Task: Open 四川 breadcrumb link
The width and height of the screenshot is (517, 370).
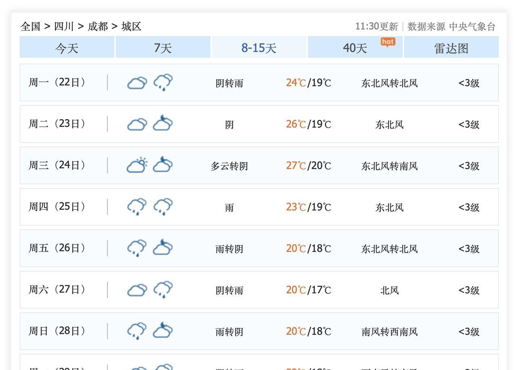Action: click(64, 27)
